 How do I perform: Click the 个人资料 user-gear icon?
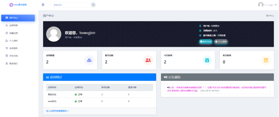(x=7, y=41)
